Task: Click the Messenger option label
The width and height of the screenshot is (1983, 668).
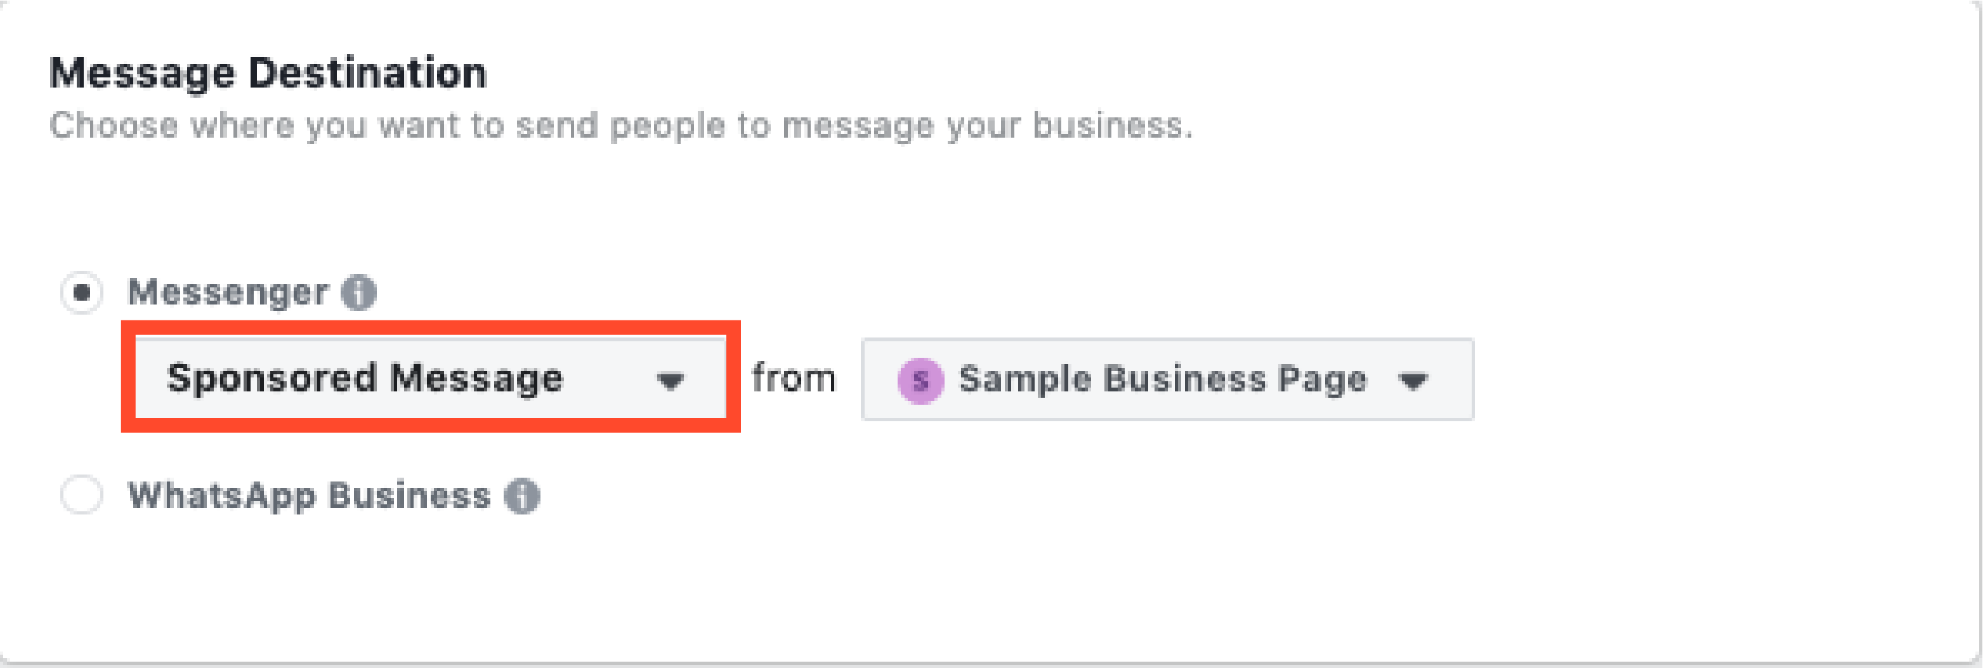Action: point(228,292)
